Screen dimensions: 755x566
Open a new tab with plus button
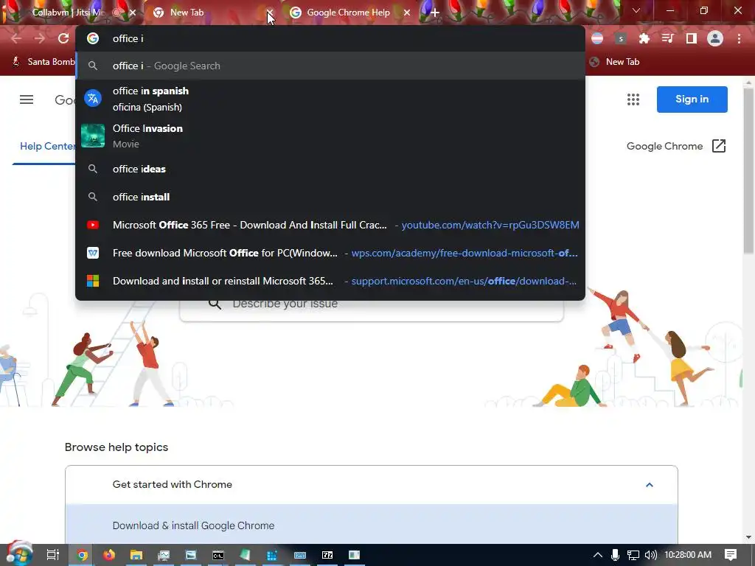pyautogui.click(x=435, y=13)
